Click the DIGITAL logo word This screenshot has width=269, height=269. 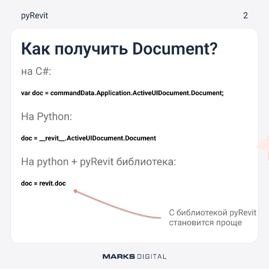coord(152,257)
